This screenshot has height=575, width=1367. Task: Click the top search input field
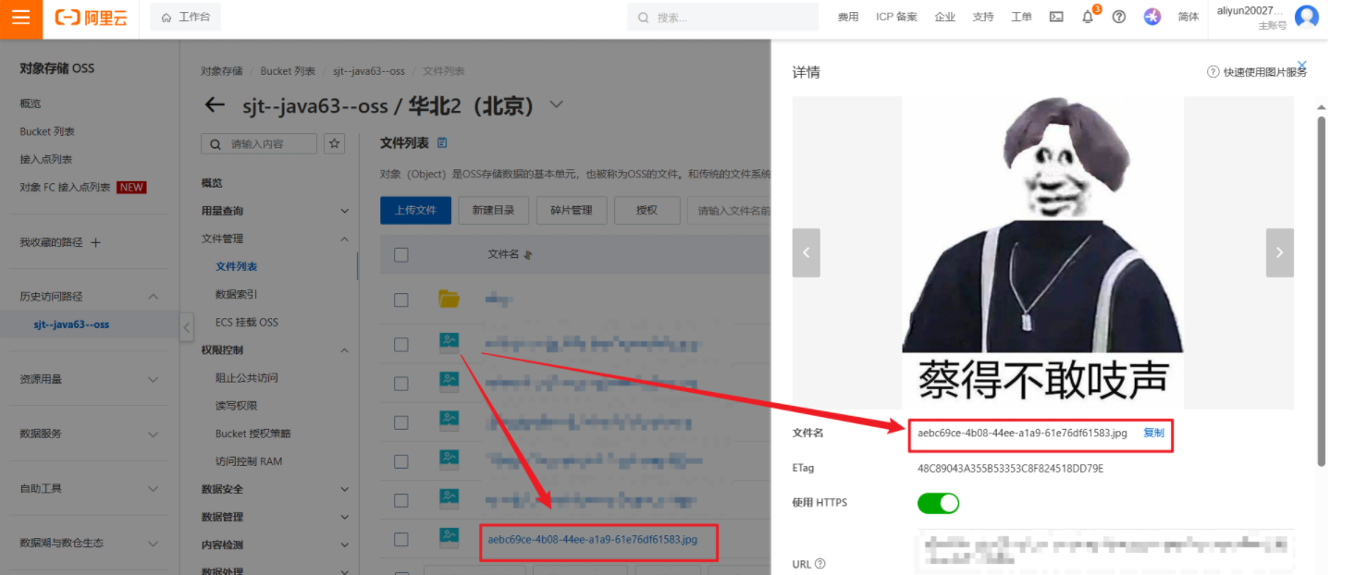tap(723, 18)
